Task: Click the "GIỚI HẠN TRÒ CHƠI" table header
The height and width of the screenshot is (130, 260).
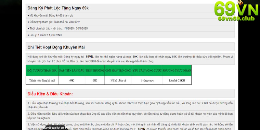Action: point(118,71)
